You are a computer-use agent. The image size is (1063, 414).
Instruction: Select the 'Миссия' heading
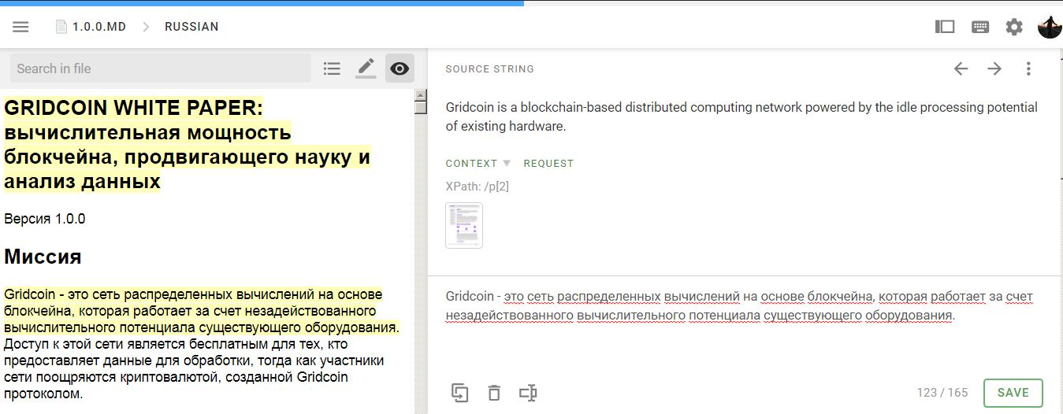click(43, 257)
